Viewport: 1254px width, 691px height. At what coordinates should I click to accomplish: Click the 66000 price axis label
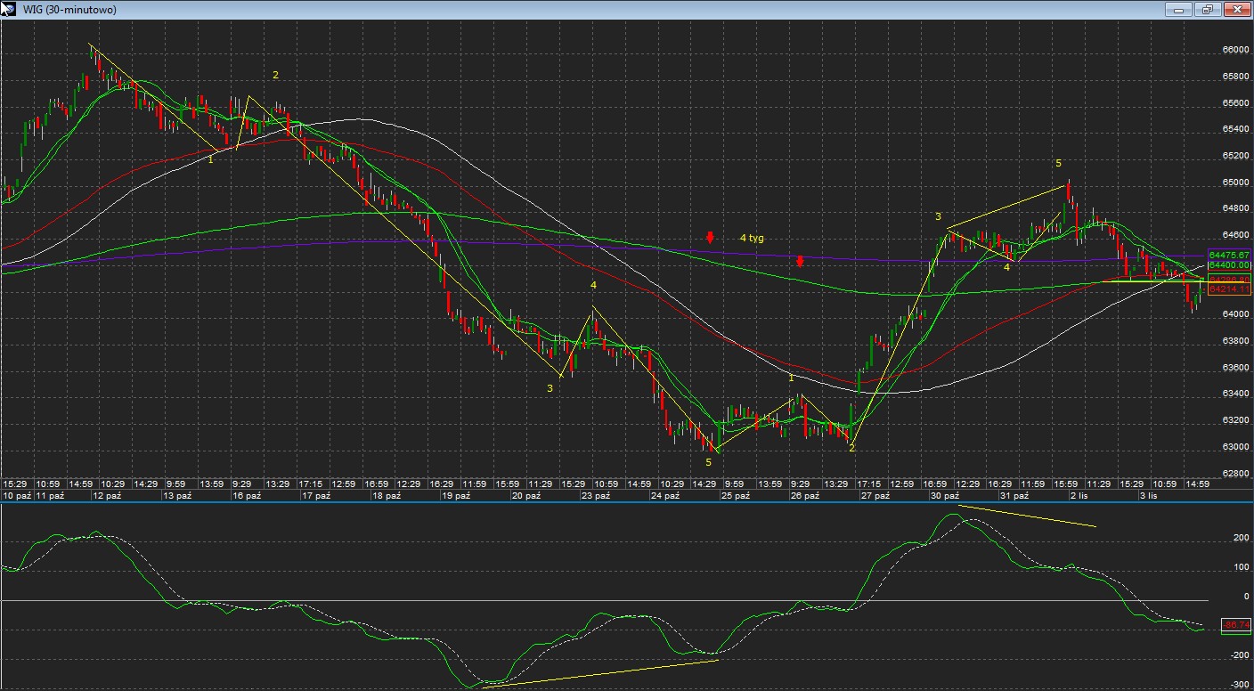point(1234,50)
